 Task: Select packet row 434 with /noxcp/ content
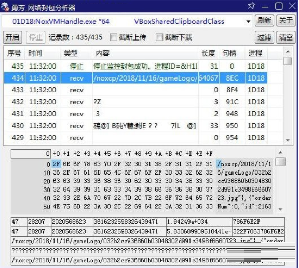tap(135, 78)
